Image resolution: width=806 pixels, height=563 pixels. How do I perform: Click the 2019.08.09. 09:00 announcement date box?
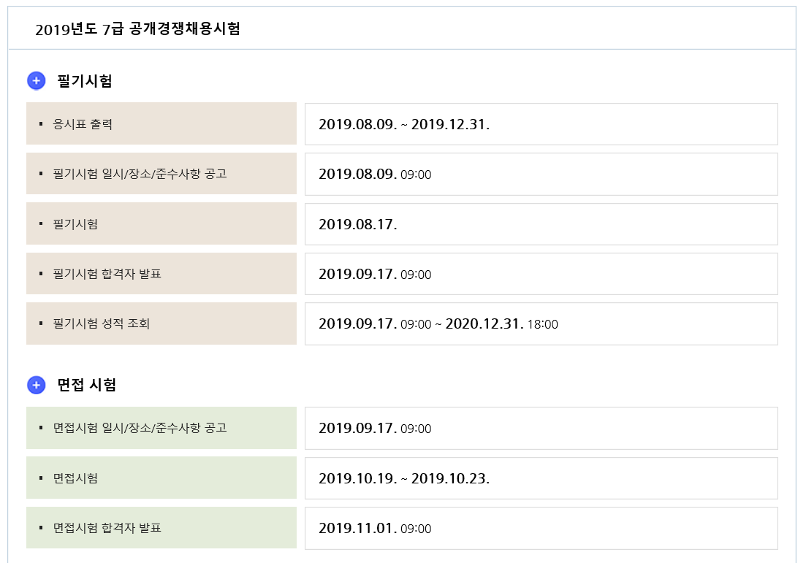(541, 174)
